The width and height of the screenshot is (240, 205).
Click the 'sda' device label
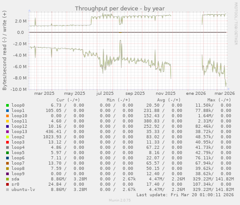click(15, 179)
